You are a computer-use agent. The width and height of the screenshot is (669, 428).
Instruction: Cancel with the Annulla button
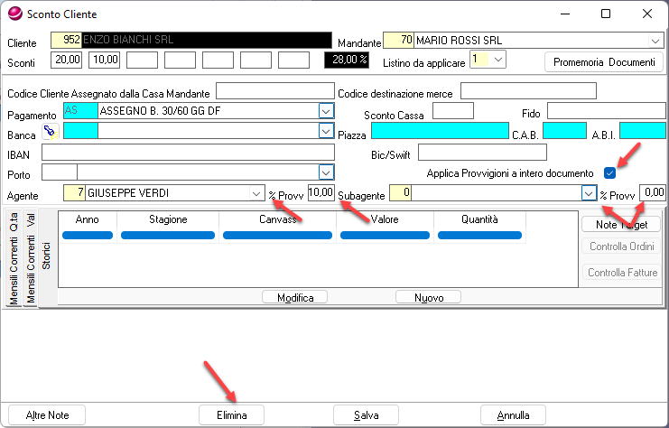(x=514, y=414)
